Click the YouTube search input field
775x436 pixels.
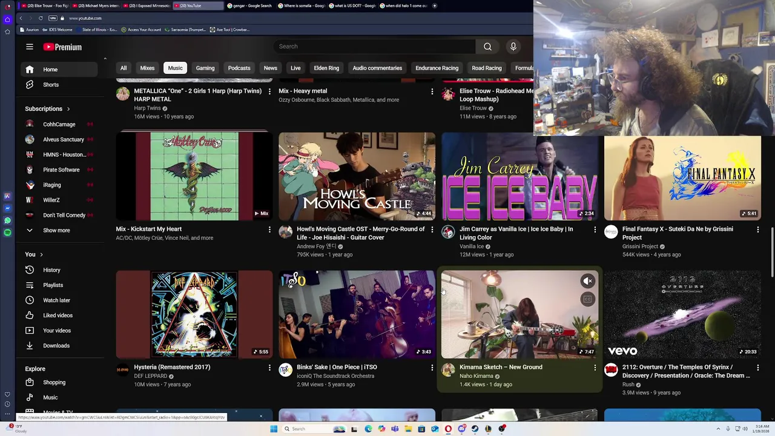(375, 47)
